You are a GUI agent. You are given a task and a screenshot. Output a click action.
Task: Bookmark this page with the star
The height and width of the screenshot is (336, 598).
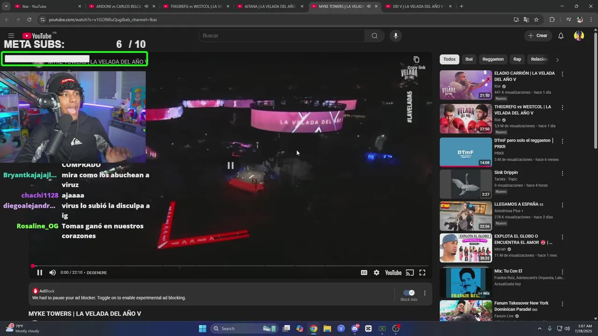tap(536, 20)
